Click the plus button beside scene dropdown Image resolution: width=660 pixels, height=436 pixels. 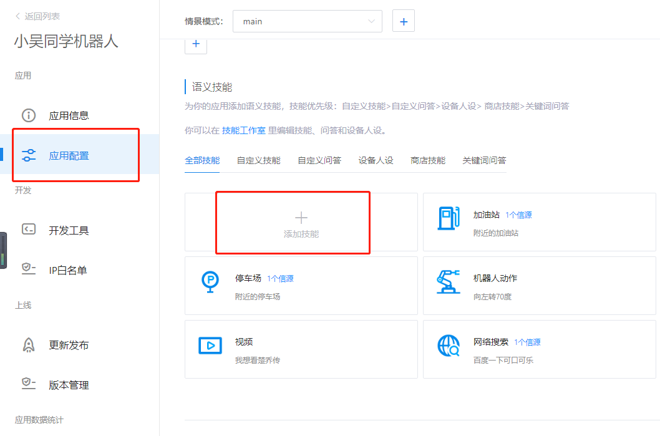403,21
